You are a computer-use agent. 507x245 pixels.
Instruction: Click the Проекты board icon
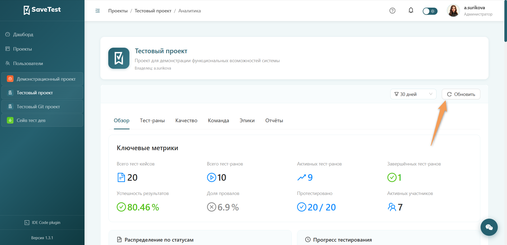8,49
